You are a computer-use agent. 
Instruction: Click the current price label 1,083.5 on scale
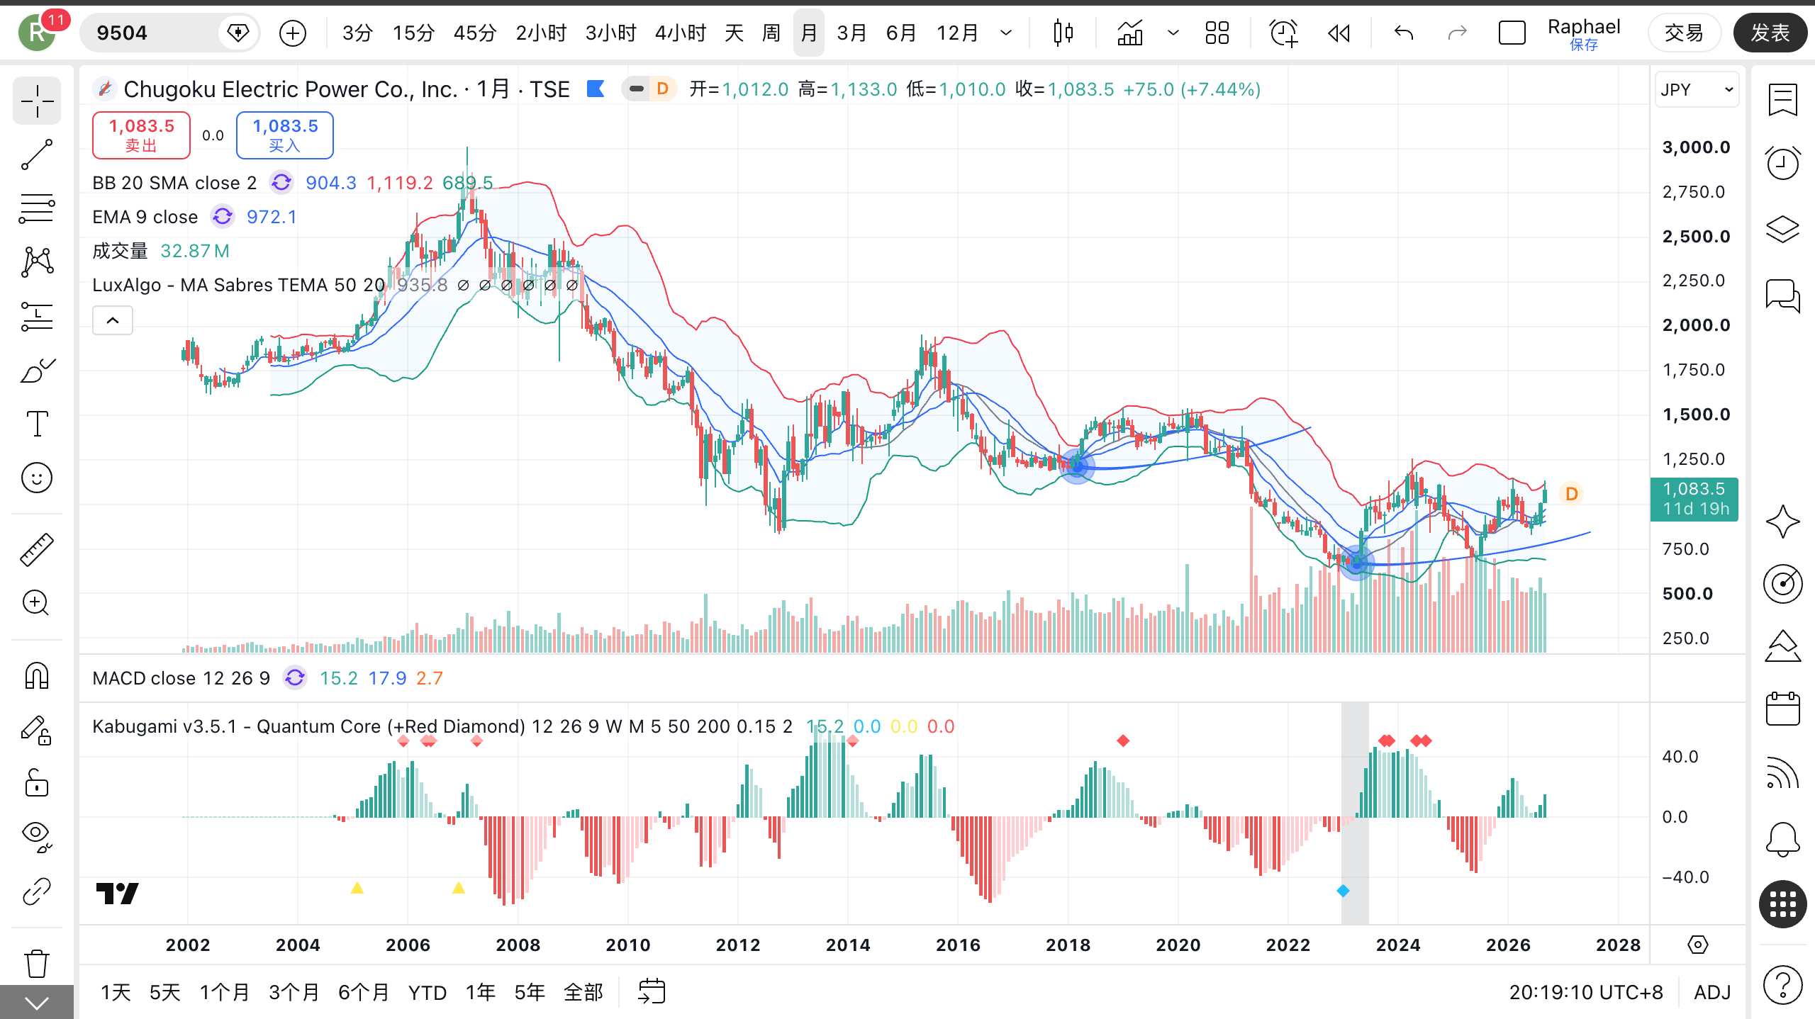click(x=1694, y=499)
